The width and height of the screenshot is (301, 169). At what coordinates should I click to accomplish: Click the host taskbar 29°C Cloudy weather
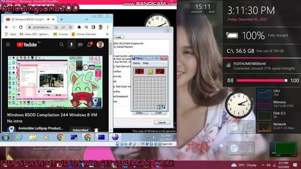click(244, 165)
